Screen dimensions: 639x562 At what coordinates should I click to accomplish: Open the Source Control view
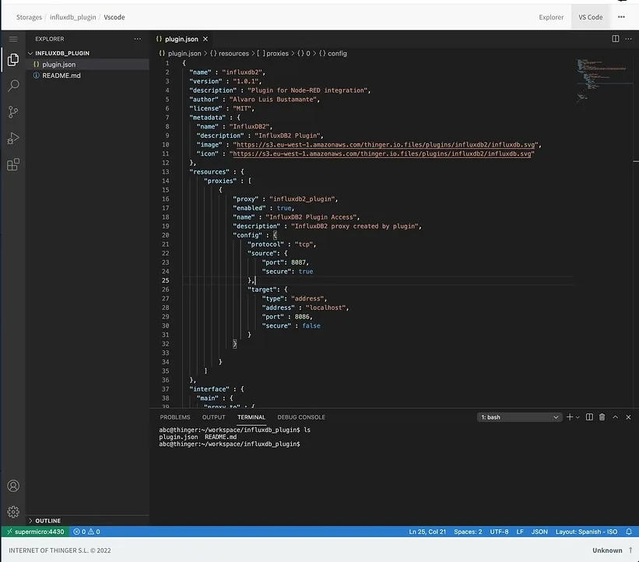(x=13, y=112)
